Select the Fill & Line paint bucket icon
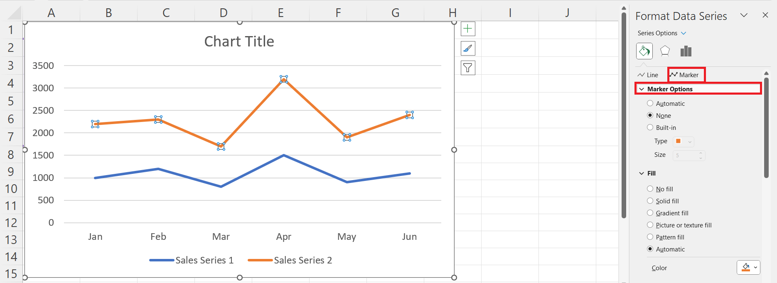Screen dimensions: 777x283 (x=644, y=51)
